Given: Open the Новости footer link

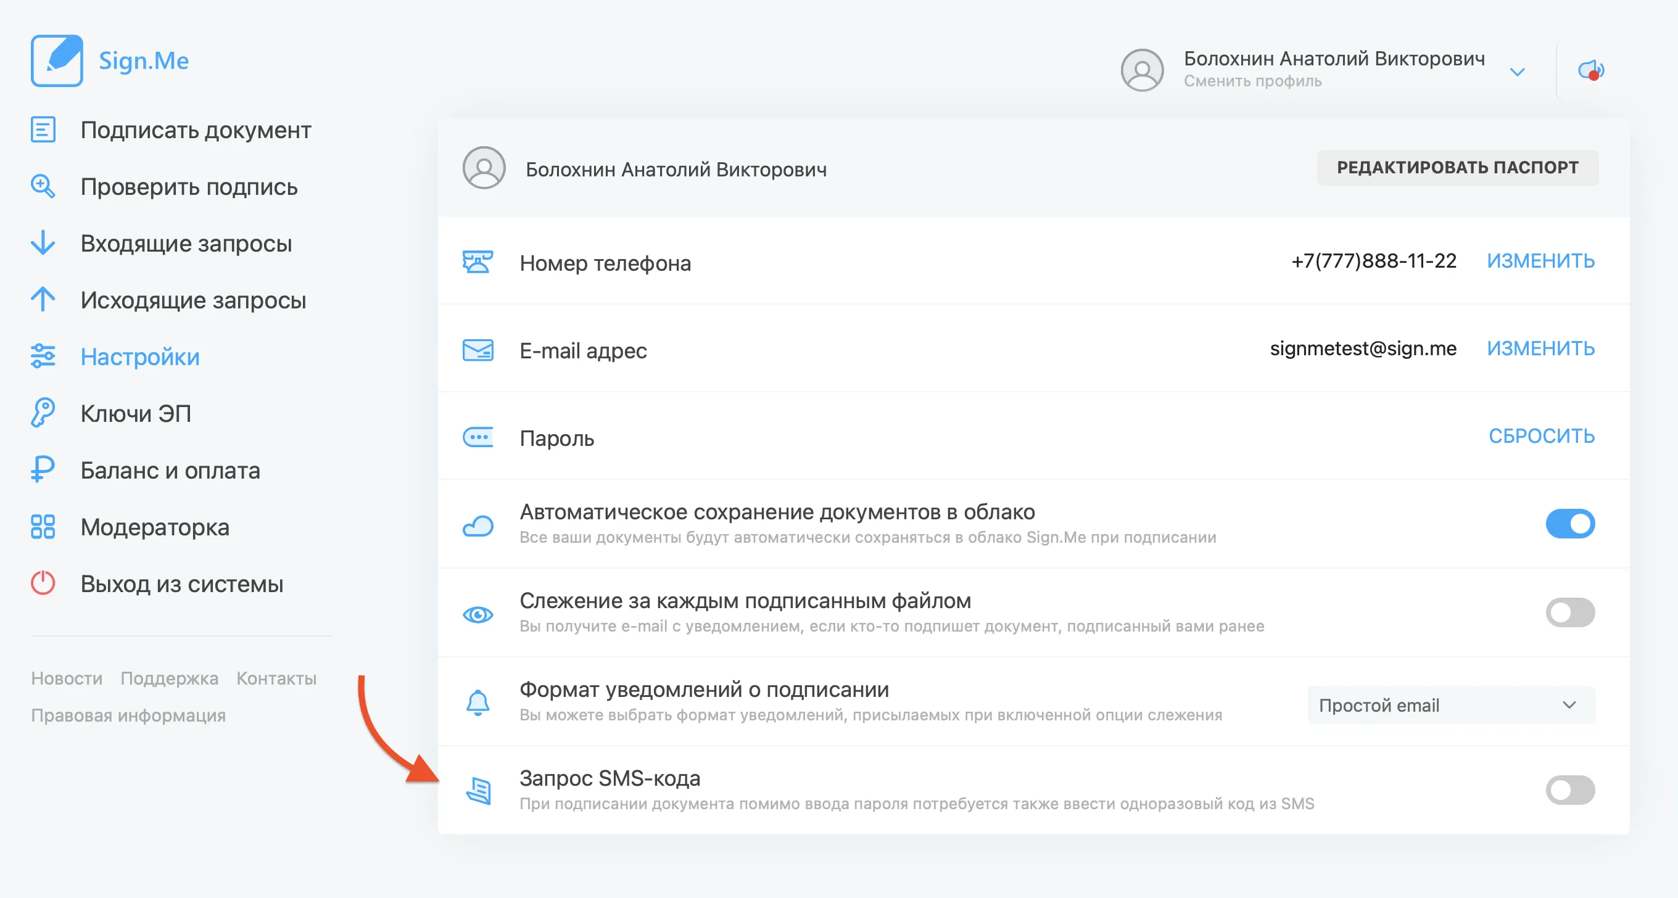Looking at the screenshot, I should click(67, 678).
